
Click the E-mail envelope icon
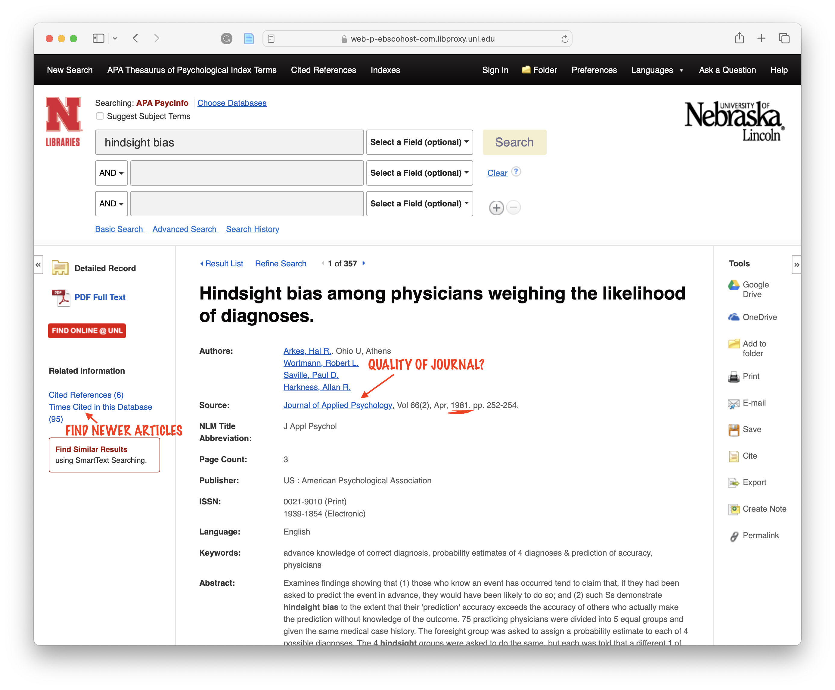pyautogui.click(x=733, y=403)
